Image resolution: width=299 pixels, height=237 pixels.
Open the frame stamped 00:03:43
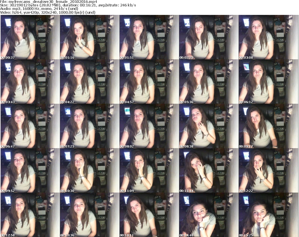tap(30, 82)
